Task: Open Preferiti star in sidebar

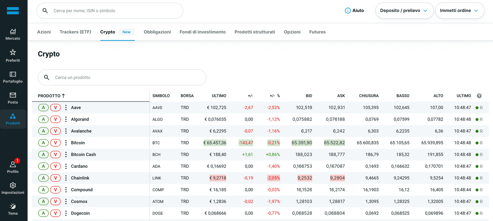Action: pyautogui.click(x=13, y=56)
